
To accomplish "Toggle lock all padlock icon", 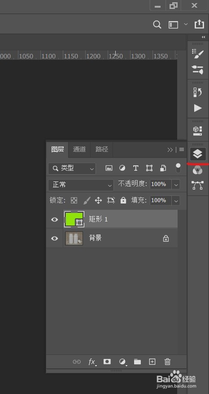I will pyautogui.click(x=123, y=200).
